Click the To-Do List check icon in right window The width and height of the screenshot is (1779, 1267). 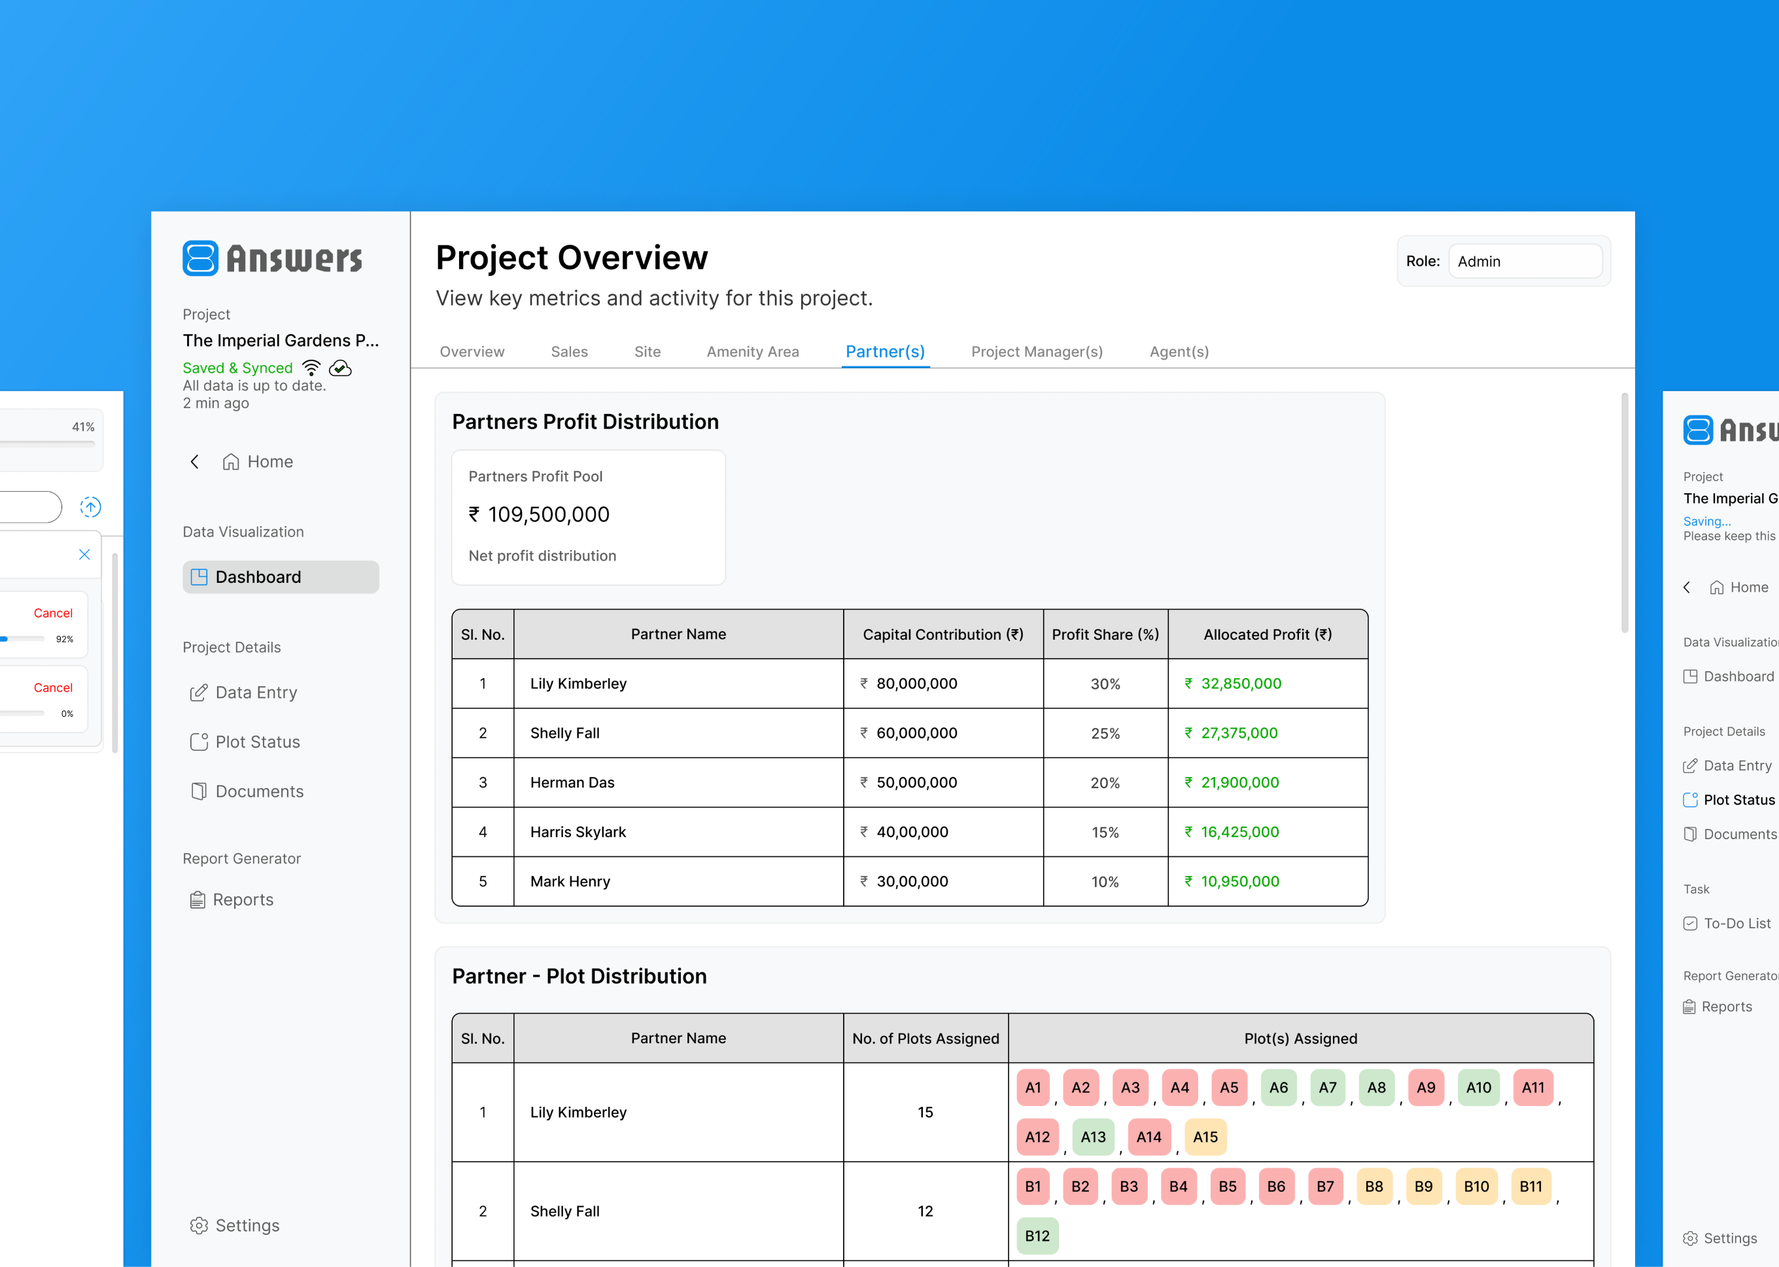[1690, 924]
